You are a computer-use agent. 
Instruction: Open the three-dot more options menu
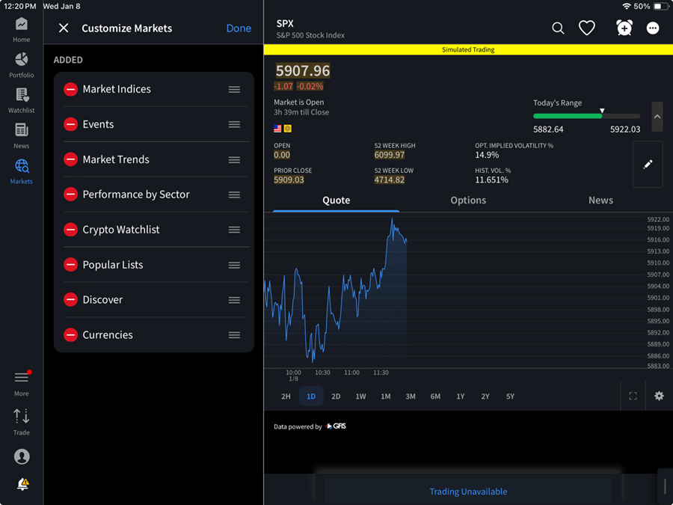[653, 28]
